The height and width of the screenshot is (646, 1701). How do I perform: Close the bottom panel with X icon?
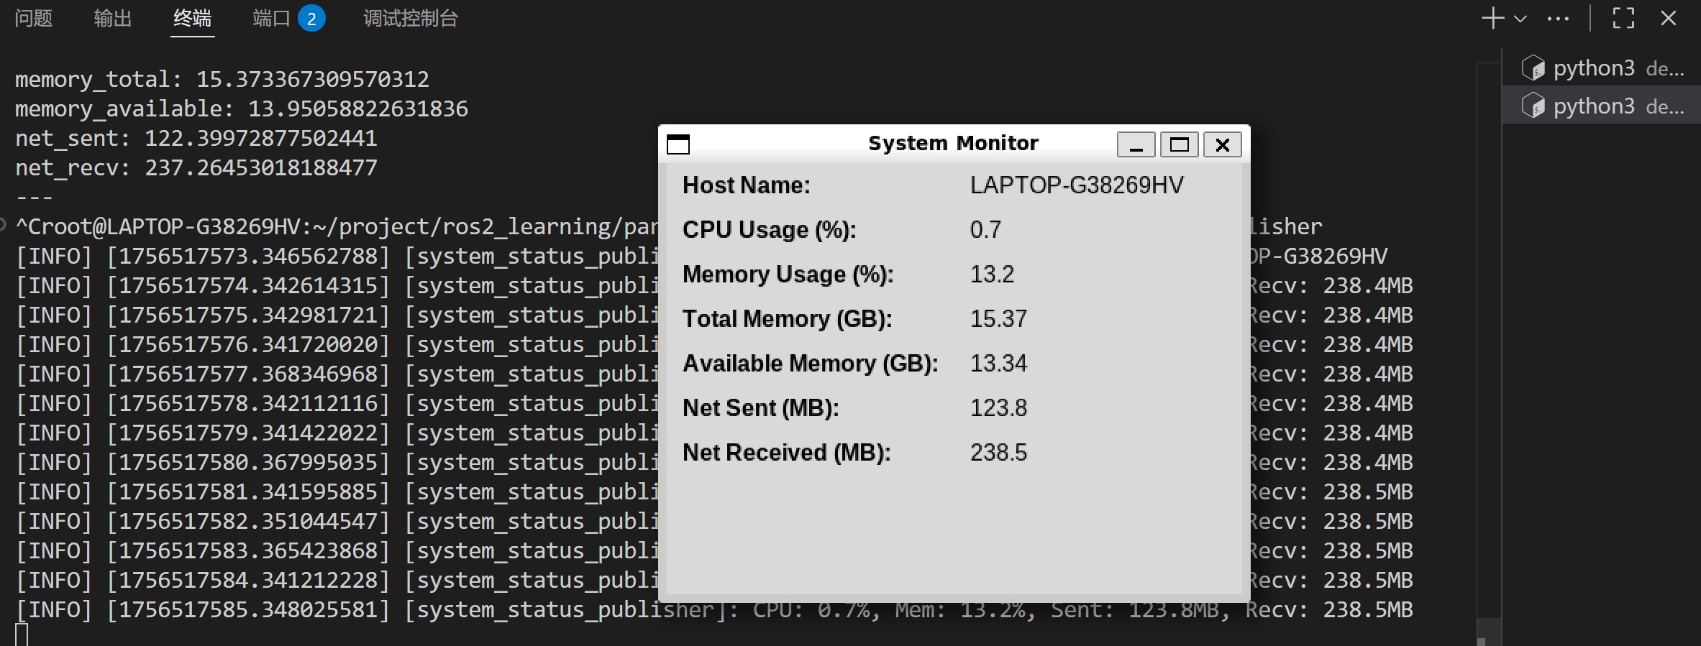1669,19
